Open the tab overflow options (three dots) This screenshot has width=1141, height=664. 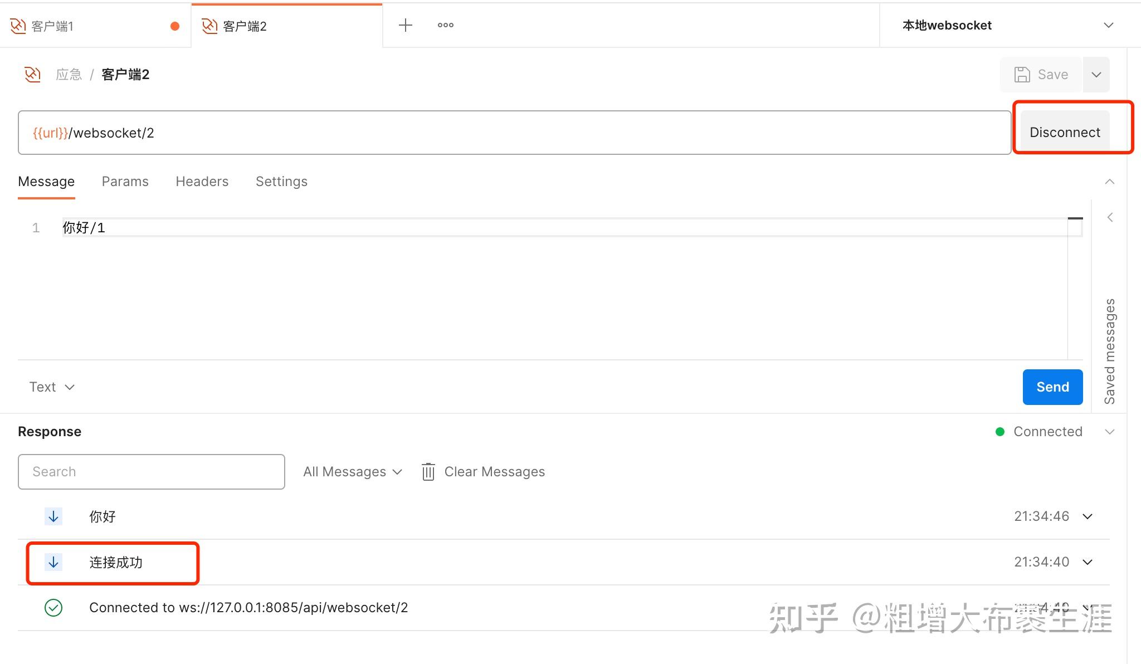click(x=445, y=25)
